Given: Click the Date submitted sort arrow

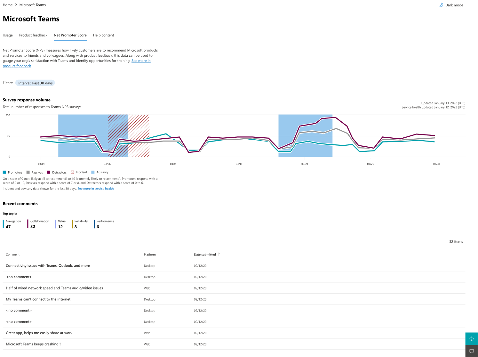Looking at the screenshot, I should point(219,254).
